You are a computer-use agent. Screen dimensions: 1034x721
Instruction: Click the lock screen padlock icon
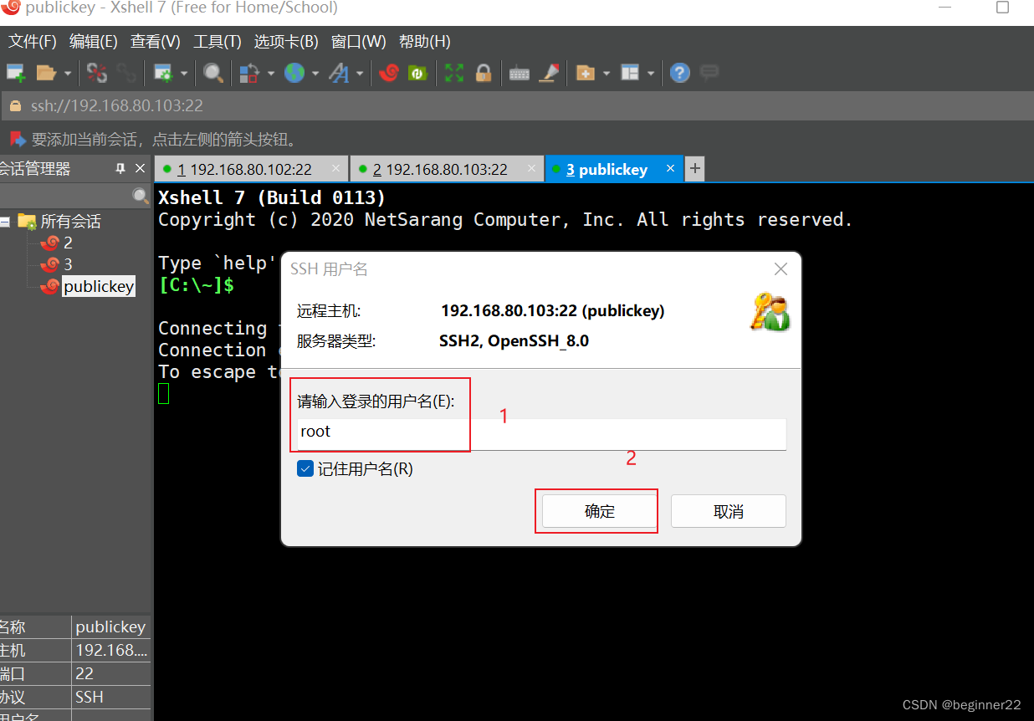point(484,74)
